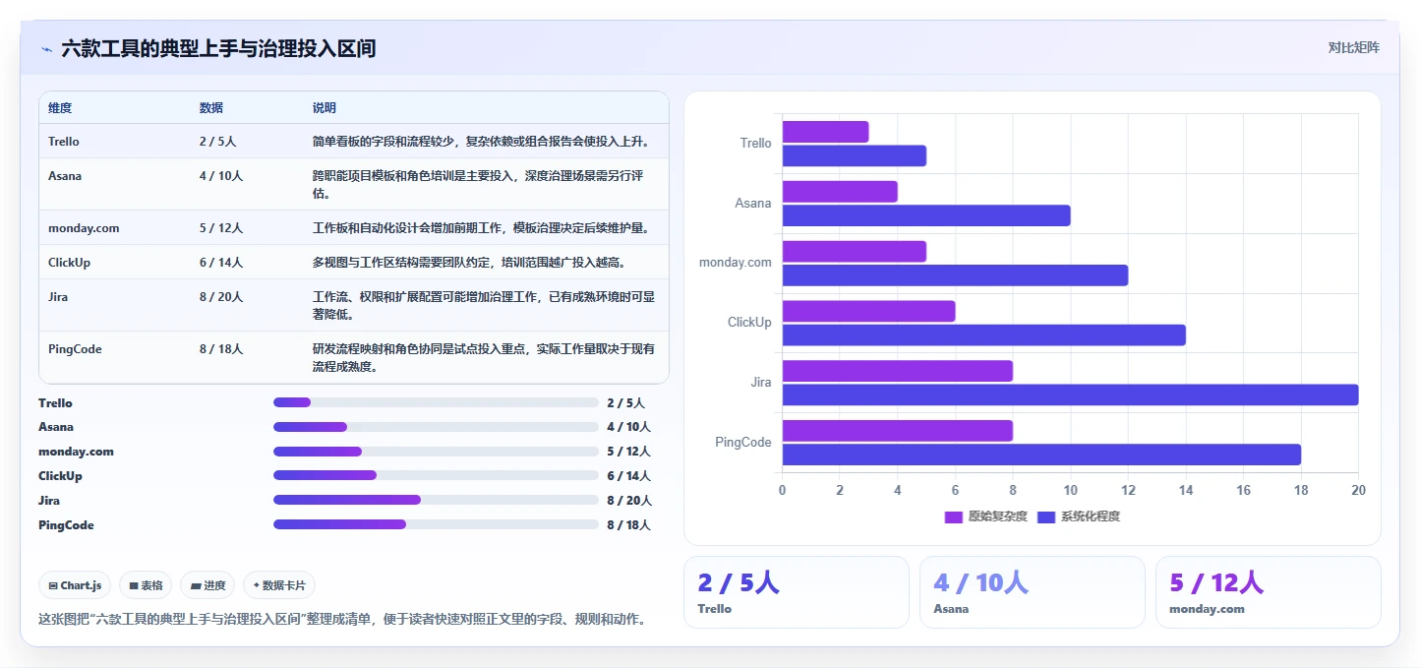Select the ClickUp name cell in table
Screen dimensions: 1420x668
pos(69,263)
